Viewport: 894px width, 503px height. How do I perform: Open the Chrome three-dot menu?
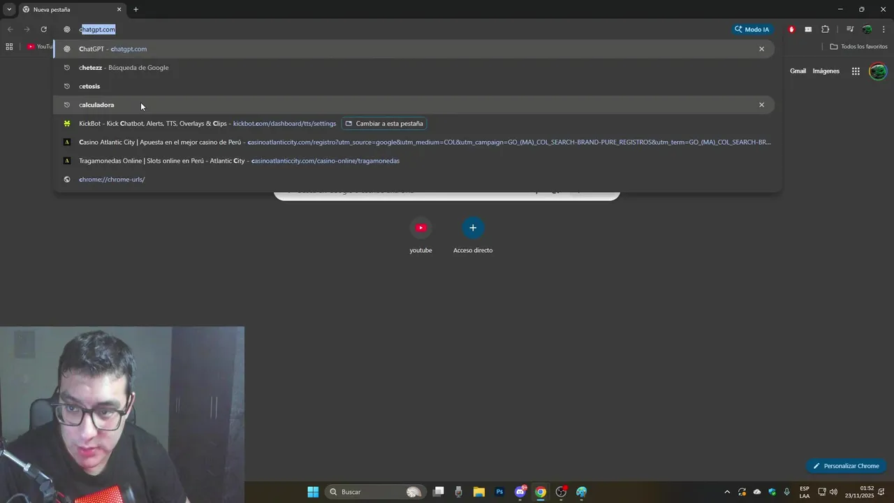[884, 29]
